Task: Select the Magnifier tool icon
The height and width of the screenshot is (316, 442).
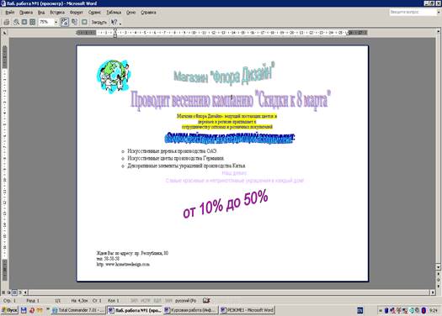Action: (16, 22)
